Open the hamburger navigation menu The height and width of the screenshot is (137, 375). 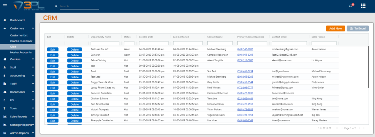point(5,6)
